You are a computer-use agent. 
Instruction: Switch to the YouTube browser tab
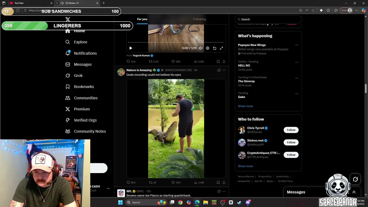pos(31,3)
